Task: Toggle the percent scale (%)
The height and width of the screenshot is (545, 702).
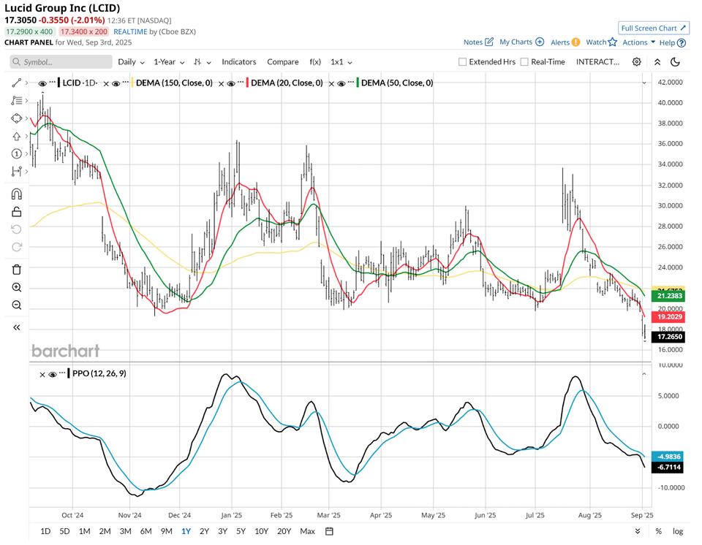Action: (x=658, y=531)
